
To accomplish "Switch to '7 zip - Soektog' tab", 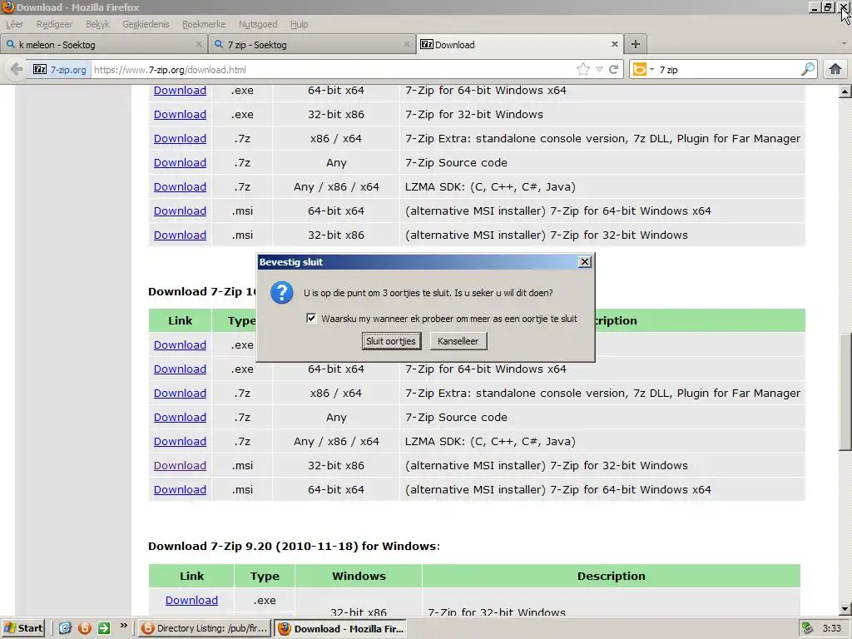I will (x=311, y=45).
